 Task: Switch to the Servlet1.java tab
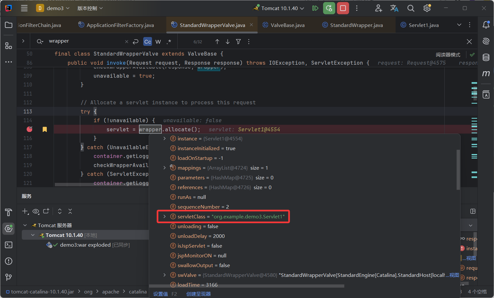(x=423, y=25)
